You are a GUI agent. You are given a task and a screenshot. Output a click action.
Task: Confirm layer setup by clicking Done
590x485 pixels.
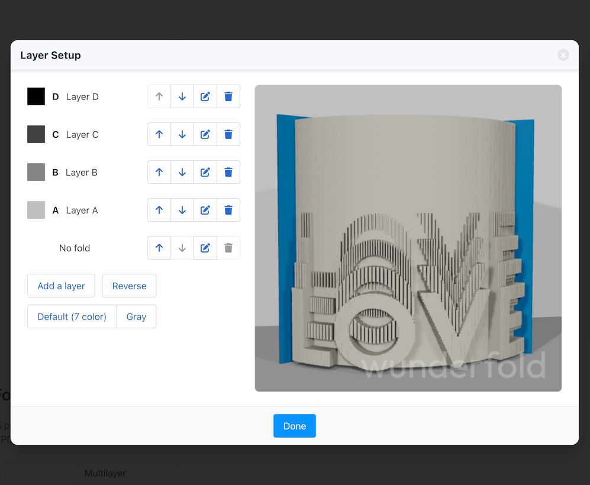pos(294,425)
